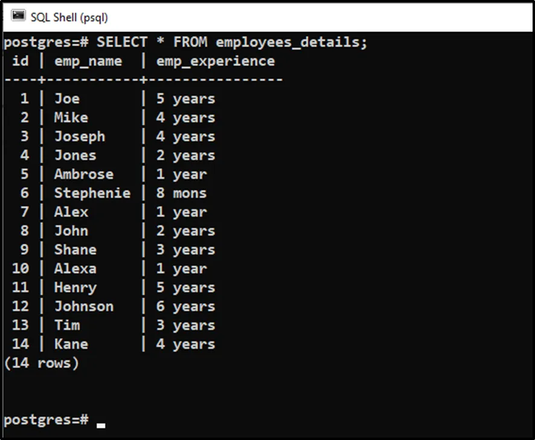Click the 8 mons experience value
This screenshot has width=535, height=440.
point(181,193)
